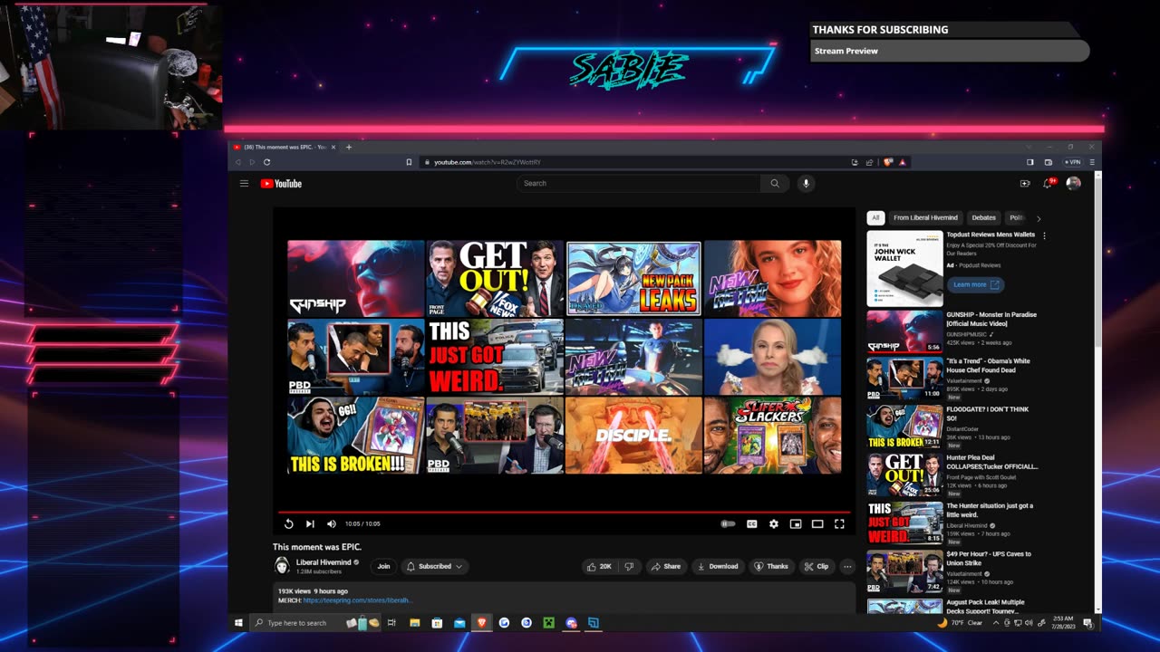
Task: Click Learn more on the wallet ad
Action: pyautogui.click(x=975, y=284)
